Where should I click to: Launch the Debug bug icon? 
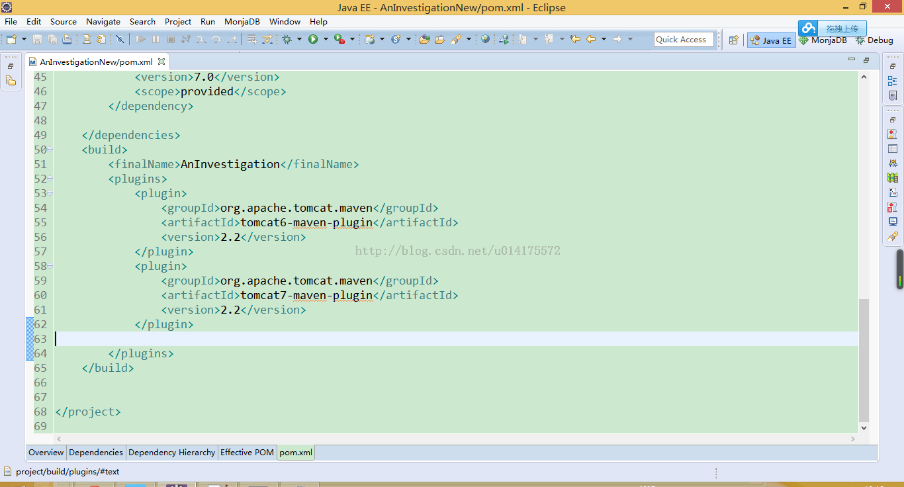pos(287,40)
